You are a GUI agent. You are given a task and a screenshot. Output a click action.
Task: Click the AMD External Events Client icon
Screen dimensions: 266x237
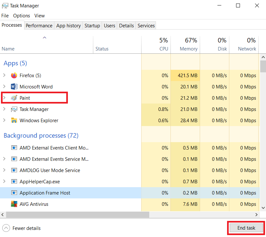tap(14, 148)
